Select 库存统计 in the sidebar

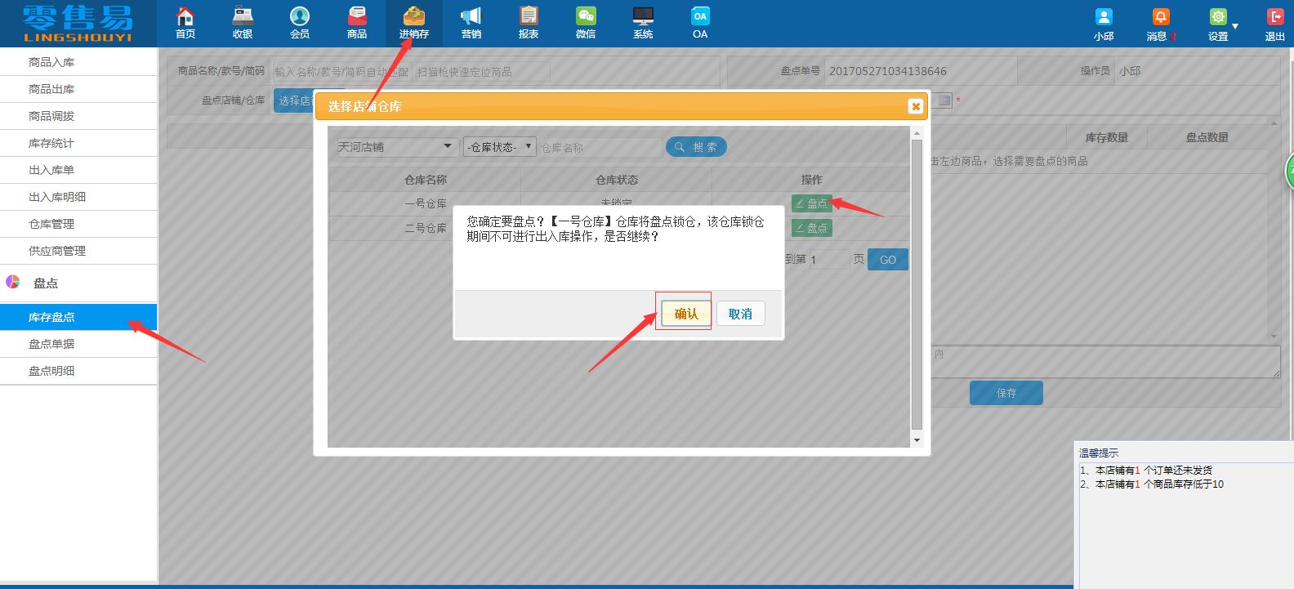(78, 143)
